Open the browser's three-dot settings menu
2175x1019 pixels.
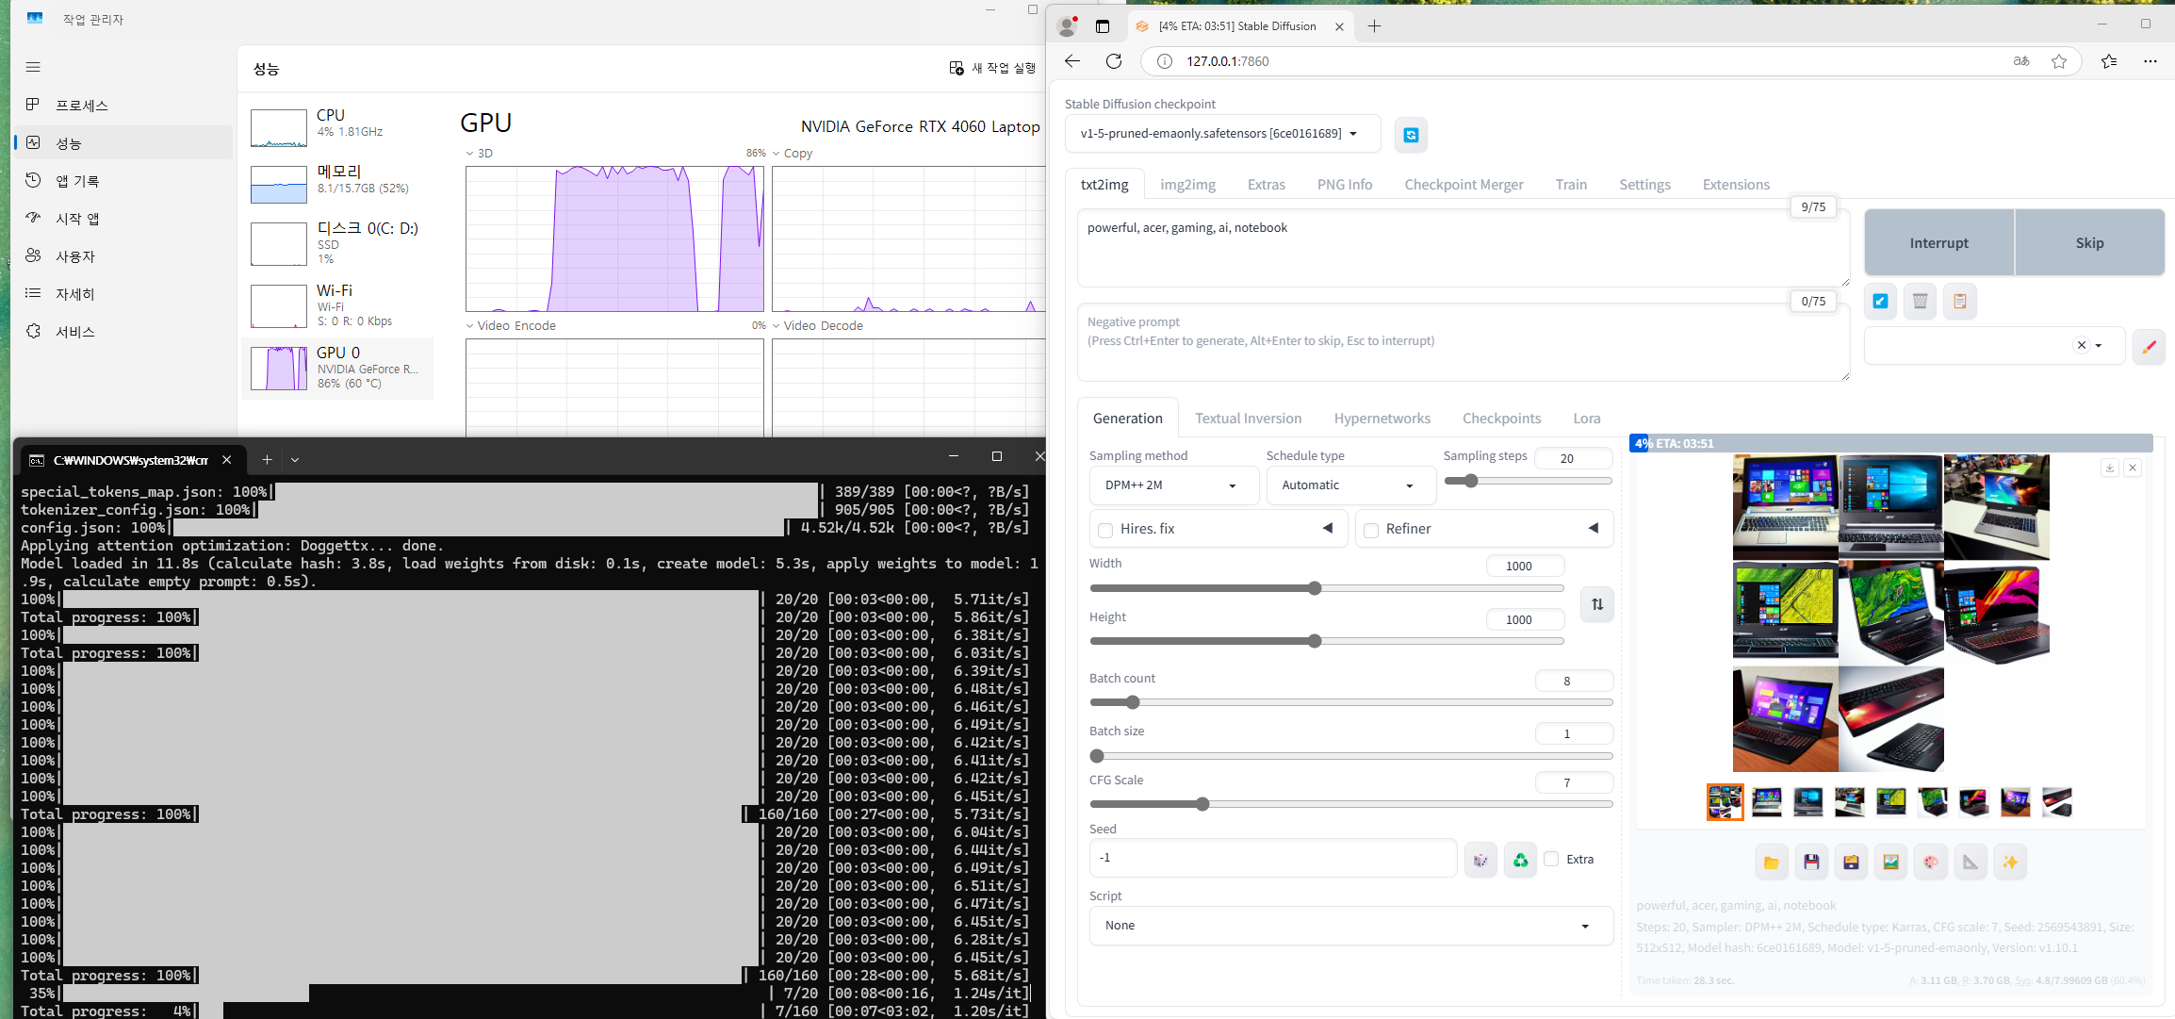point(2150,61)
